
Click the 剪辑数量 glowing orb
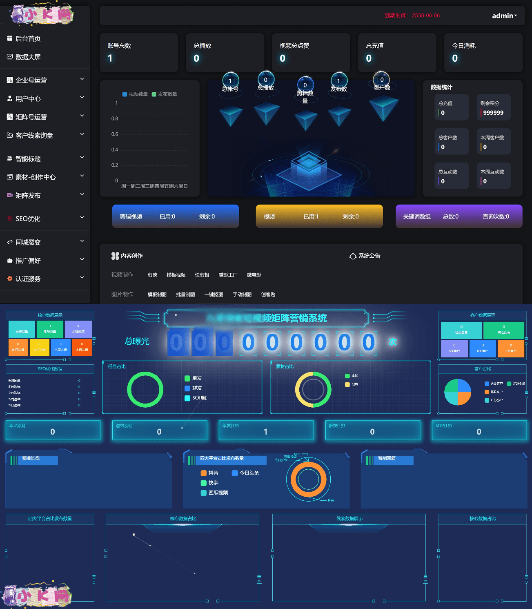pyautogui.click(x=305, y=84)
